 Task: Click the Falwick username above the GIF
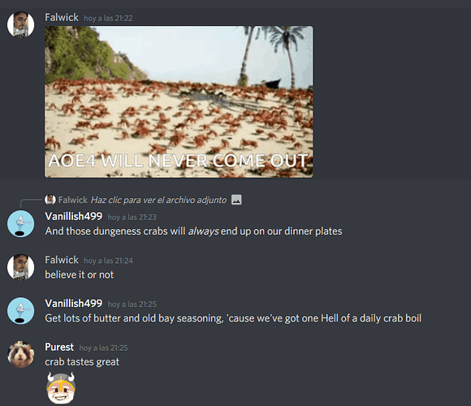62,17
